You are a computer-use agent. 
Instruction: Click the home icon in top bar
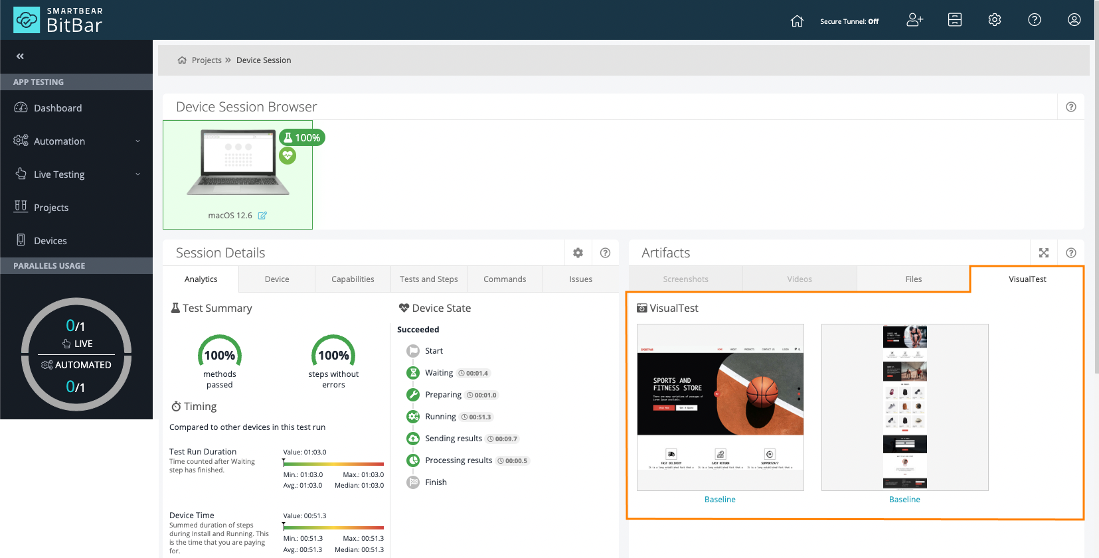pyautogui.click(x=797, y=21)
